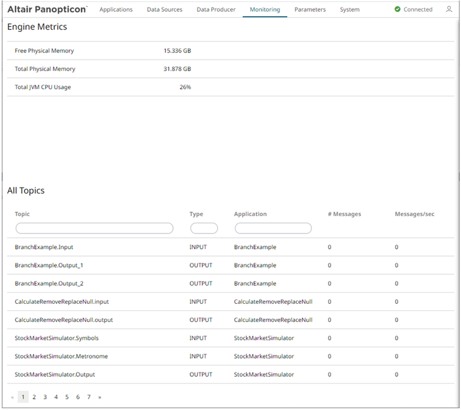Screen dimensions: 461x410
Task: Select the BranchExample.Input topic row
Action: [44, 247]
